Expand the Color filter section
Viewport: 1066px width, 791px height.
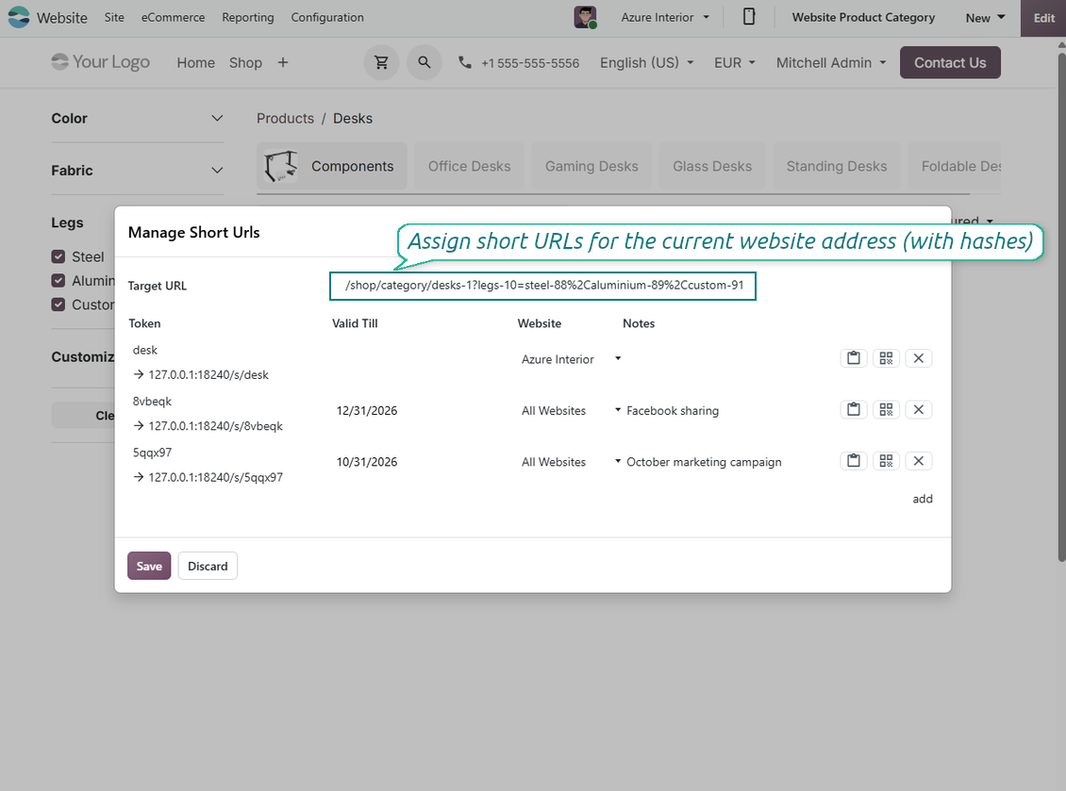[138, 118]
